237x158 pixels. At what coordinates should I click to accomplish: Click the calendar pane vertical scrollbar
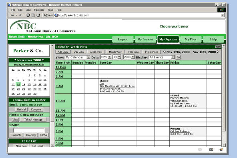pos(224,96)
